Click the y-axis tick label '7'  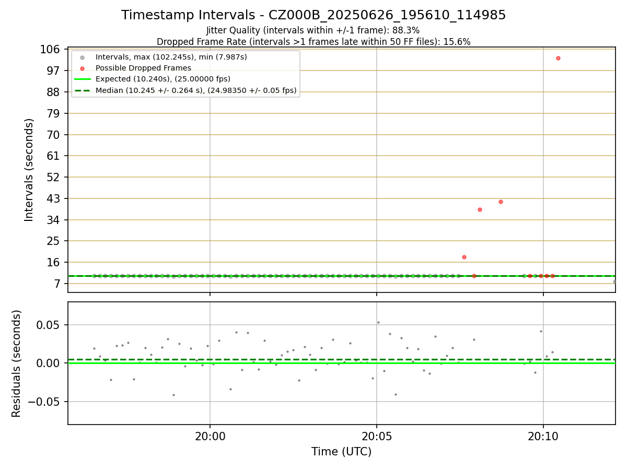[58, 284]
